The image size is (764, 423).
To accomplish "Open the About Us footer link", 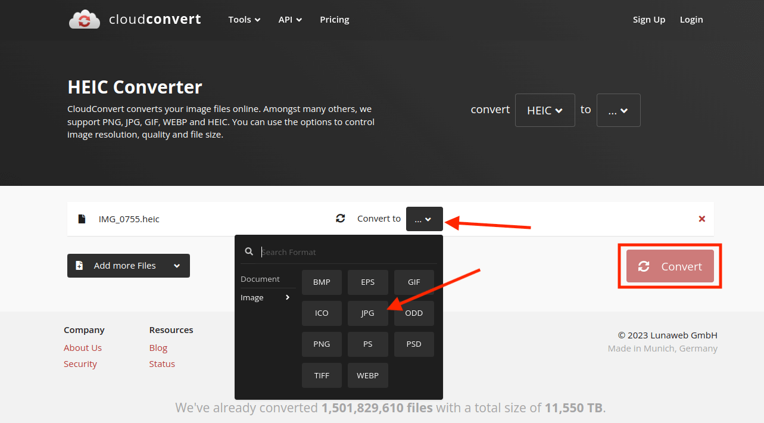I will [83, 348].
